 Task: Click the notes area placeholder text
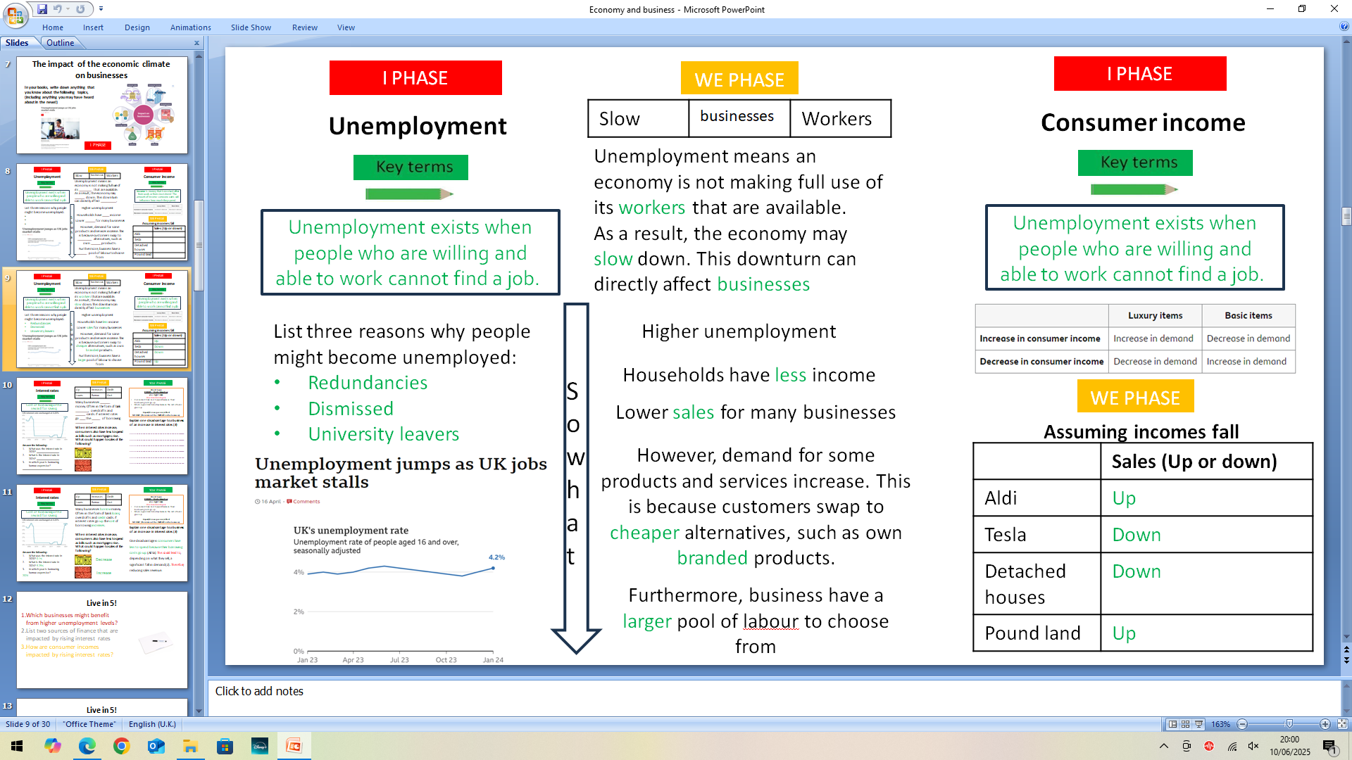point(259,692)
